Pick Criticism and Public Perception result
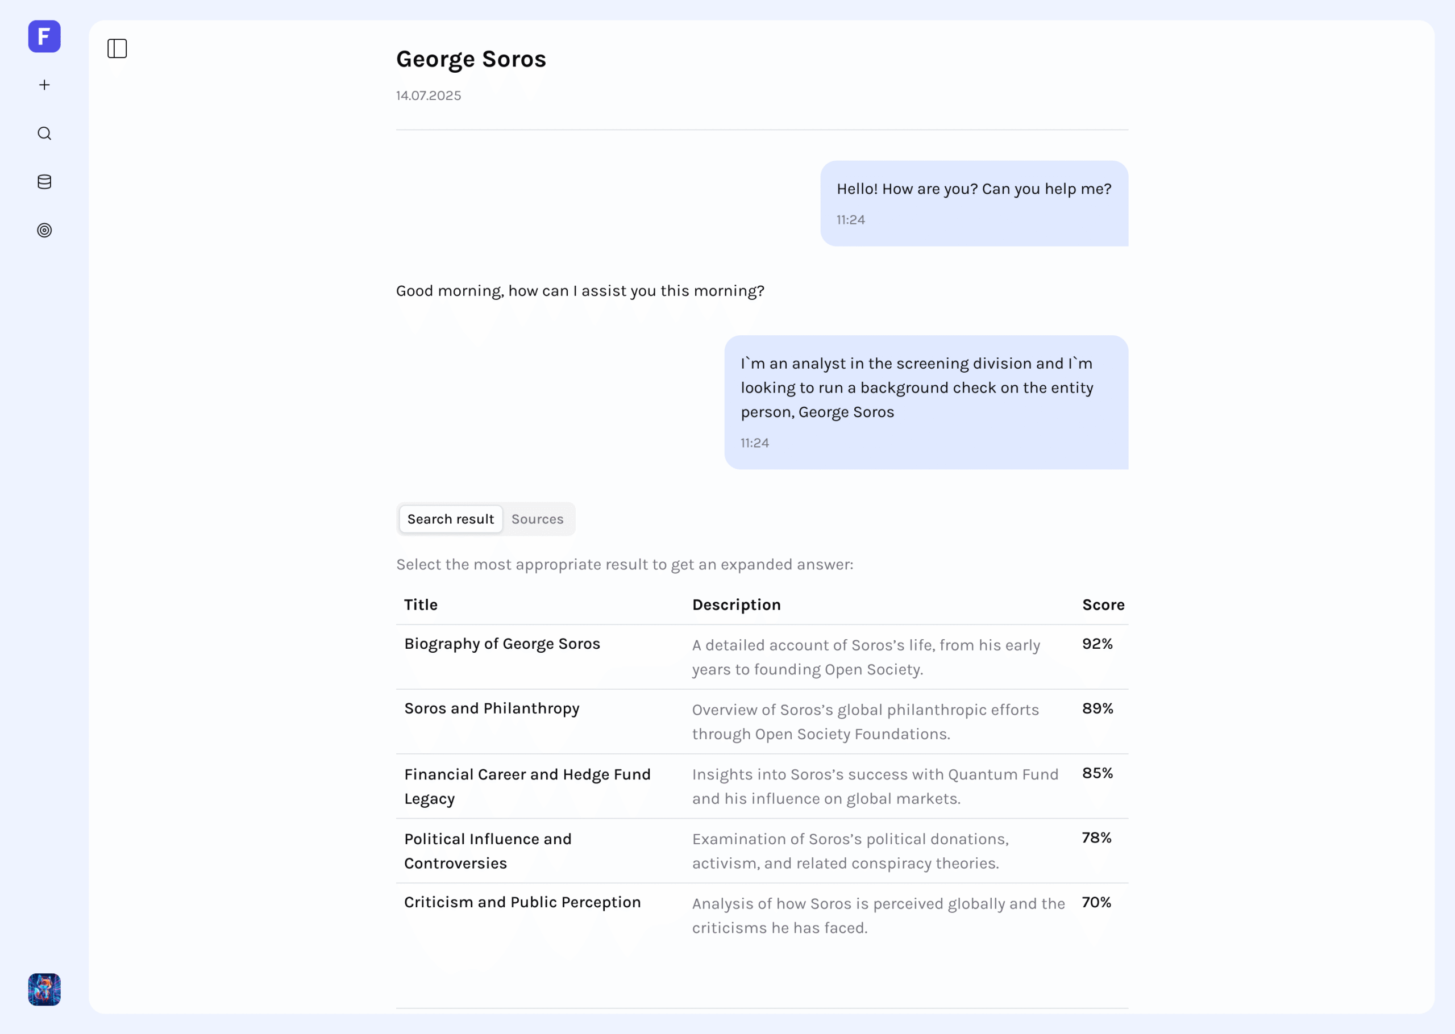 point(522,902)
